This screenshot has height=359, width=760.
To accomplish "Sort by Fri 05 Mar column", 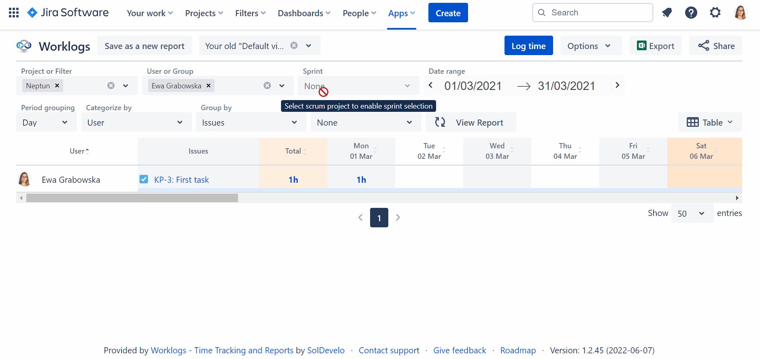I will pos(648,151).
